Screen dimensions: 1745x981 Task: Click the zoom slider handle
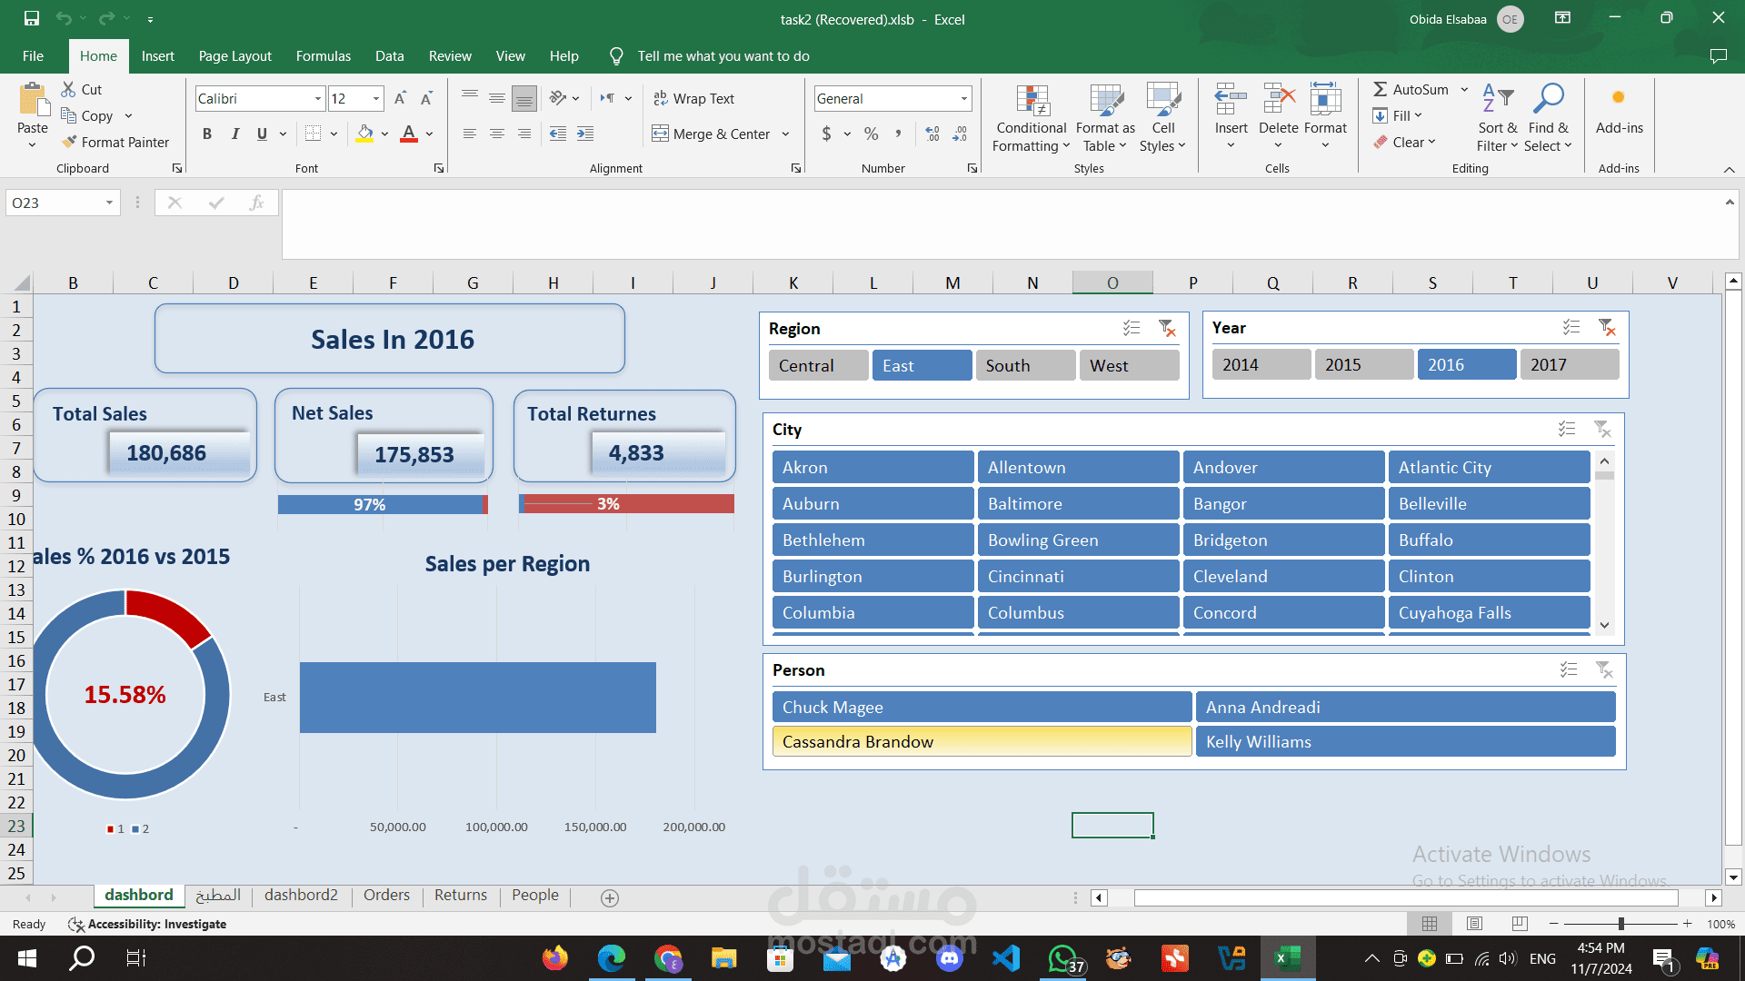pos(1620,924)
